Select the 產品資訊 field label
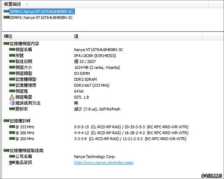This screenshot has width=224, height=179. (x=24, y=162)
